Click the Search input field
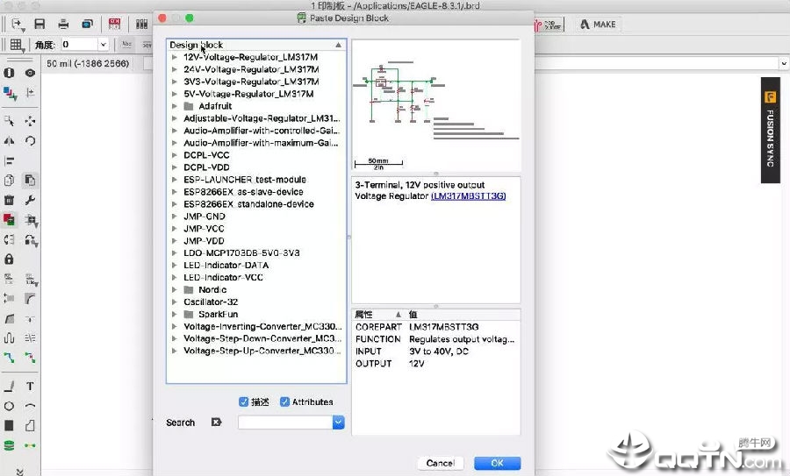This screenshot has width=790, height=476. point(285,423)
